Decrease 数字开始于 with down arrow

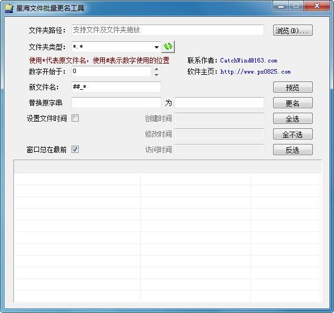click(156, 75)
